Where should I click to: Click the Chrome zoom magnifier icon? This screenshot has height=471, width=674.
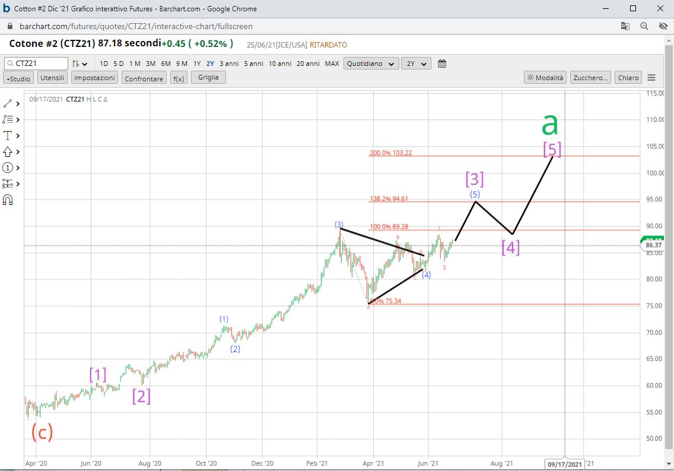point(644,26)
